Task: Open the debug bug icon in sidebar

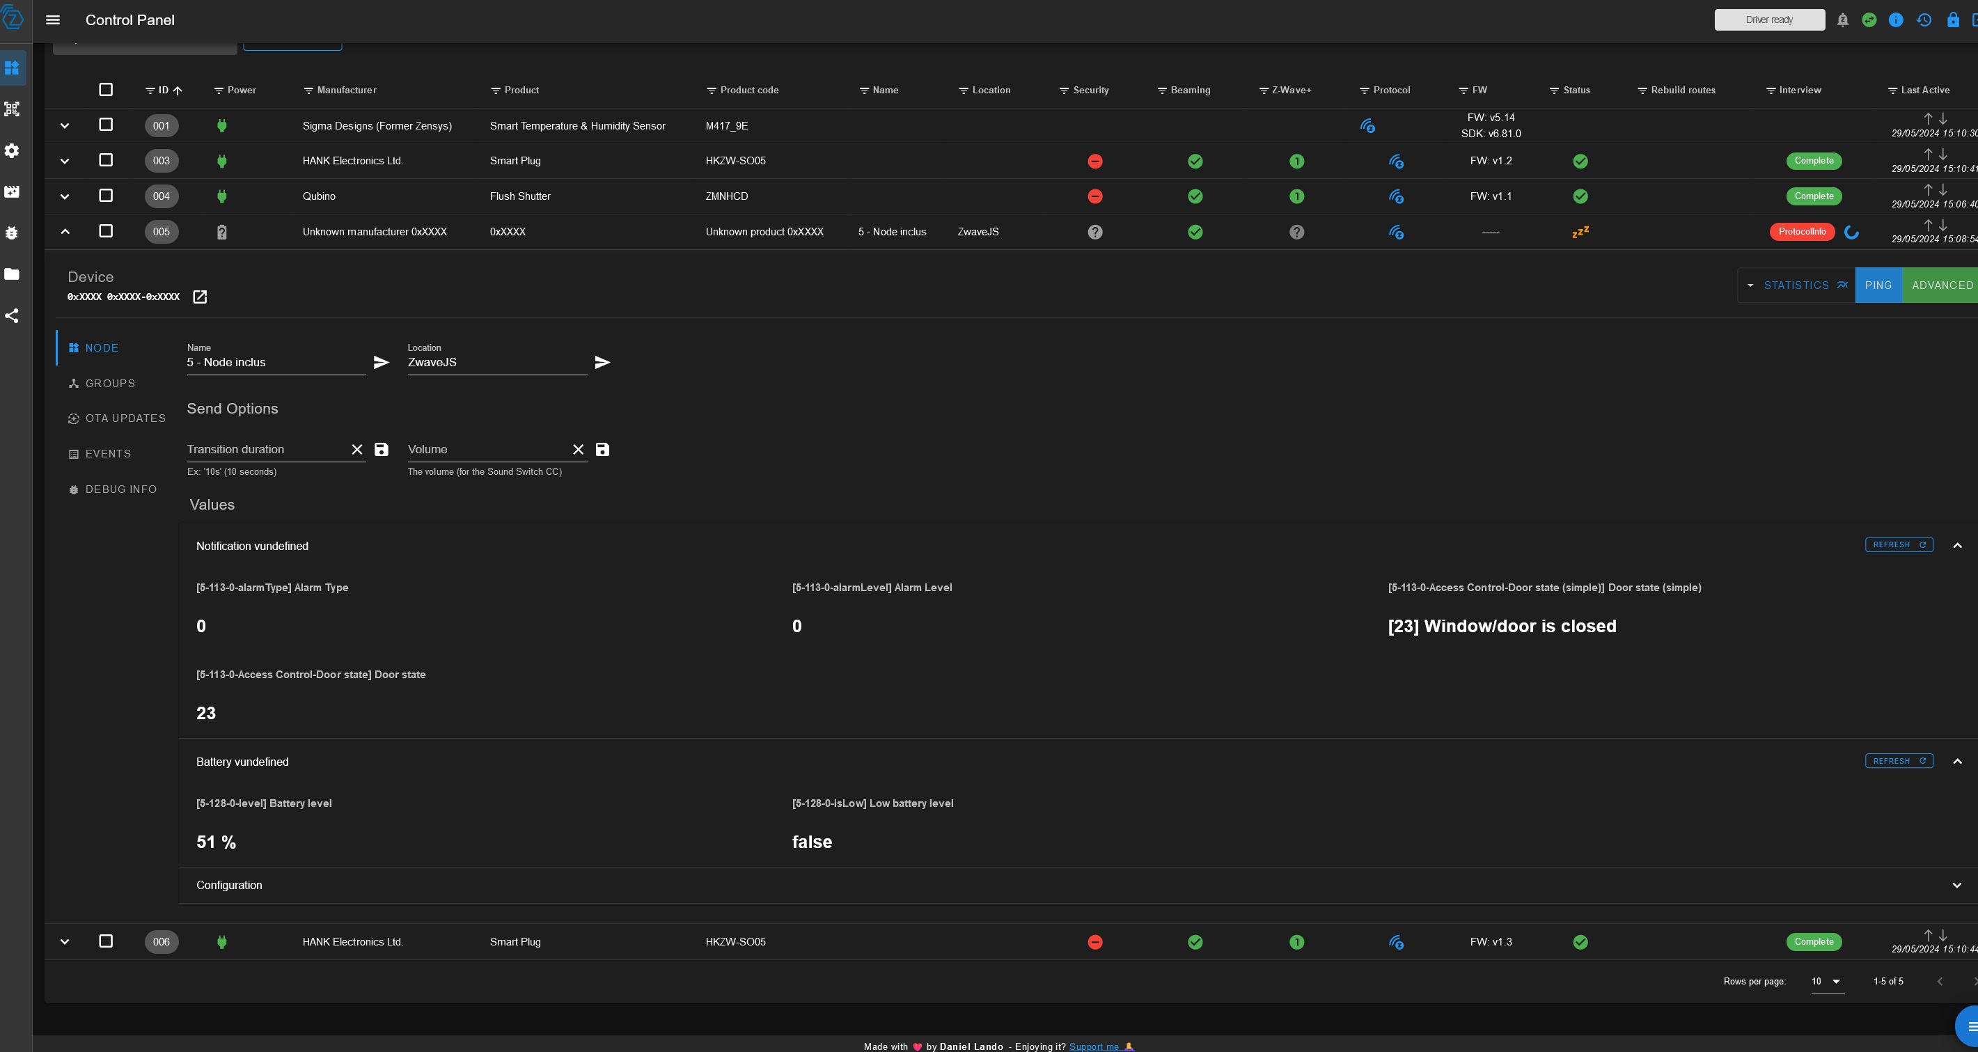Action: [13, 233]
